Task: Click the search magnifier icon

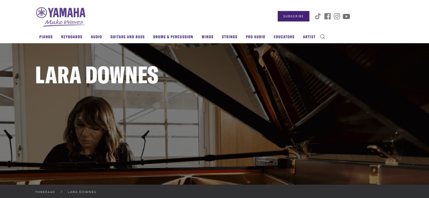Action: click(322, 36)
